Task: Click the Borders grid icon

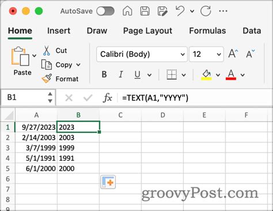Action: click(x=172, y=74)
